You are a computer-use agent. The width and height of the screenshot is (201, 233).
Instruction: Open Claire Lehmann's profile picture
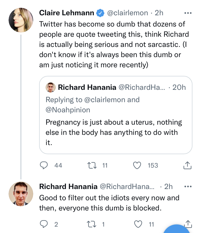tap(21, 20)
